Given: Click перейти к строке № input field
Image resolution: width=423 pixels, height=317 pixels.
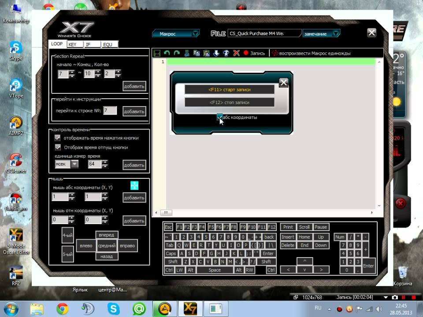Looking at the screenshot, I should pyautogui.click(x=110, y=110).
